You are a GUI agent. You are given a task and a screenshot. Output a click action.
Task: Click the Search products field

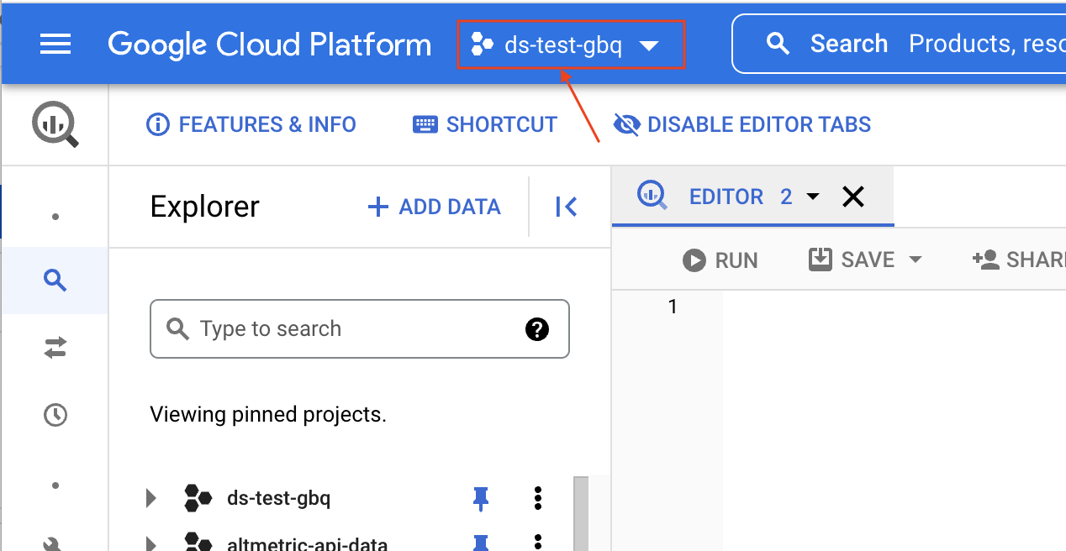pyautogui.click(x=900, y=45)
